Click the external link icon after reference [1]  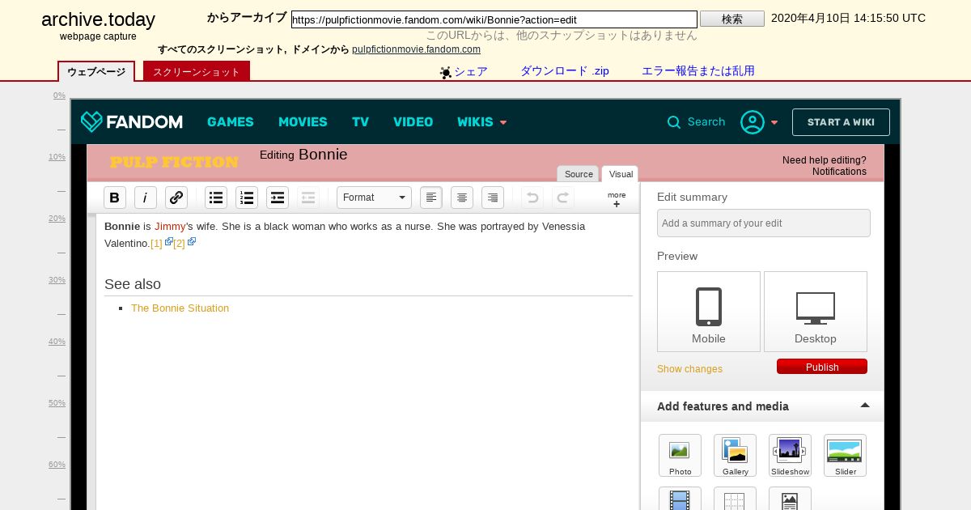[x=169, y=242]
